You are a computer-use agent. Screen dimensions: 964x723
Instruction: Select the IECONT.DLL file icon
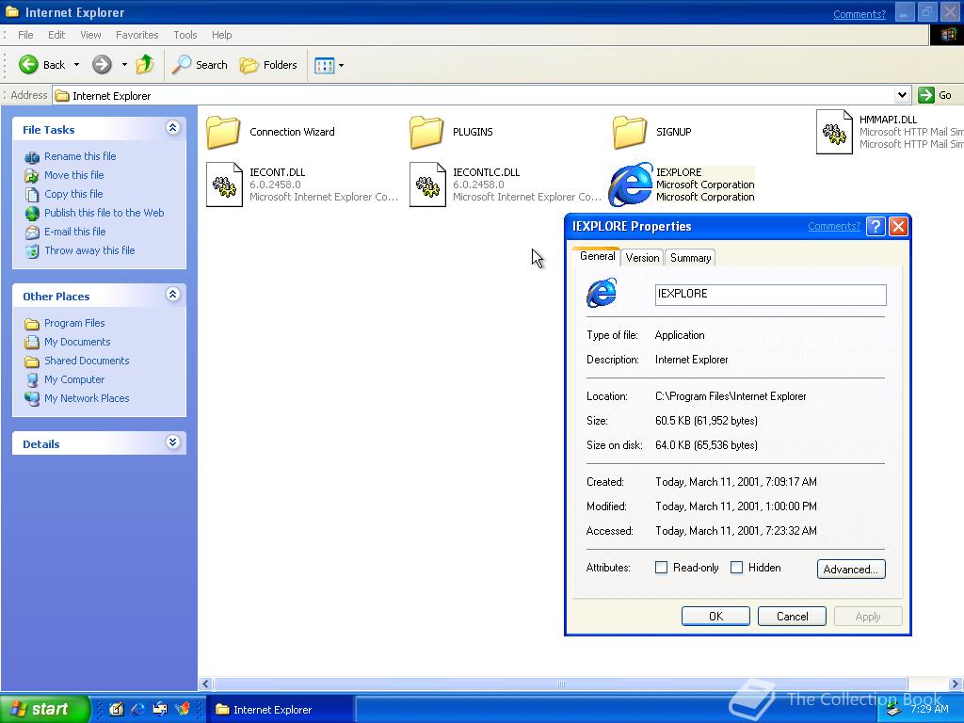pyautogui.click(x=224, y=185)
